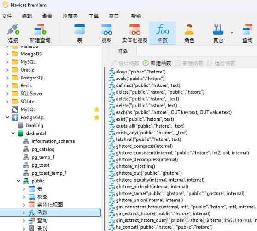Open the 收藏夹 menu
The width and height of the screenshot is (257, 231).
[70, 16]
